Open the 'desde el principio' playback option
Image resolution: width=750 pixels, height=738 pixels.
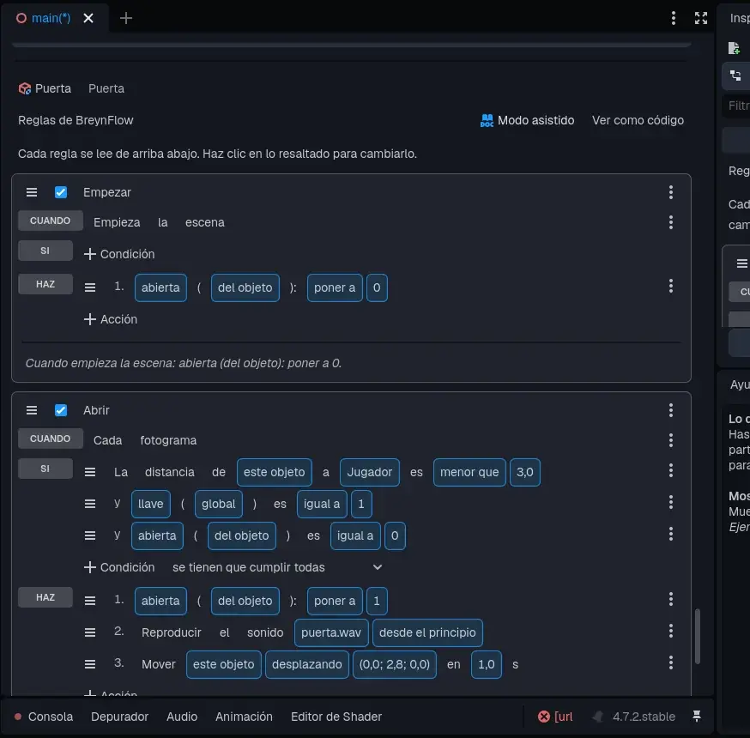coord(427,632)
